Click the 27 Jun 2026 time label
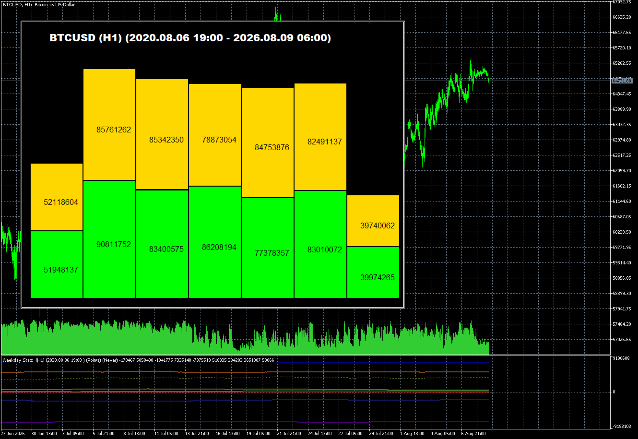The height and width of the screenshot is (439, 638). (13, 434)
